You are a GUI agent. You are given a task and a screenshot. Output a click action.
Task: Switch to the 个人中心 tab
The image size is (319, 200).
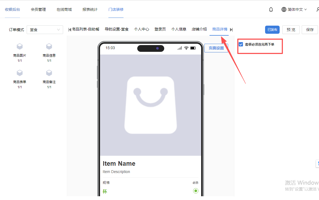point(142,29)
